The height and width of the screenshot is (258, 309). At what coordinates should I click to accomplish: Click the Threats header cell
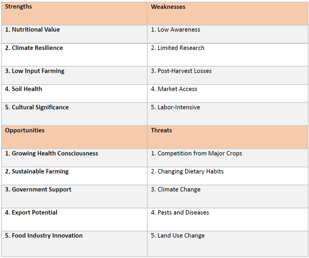coord(161,130)
